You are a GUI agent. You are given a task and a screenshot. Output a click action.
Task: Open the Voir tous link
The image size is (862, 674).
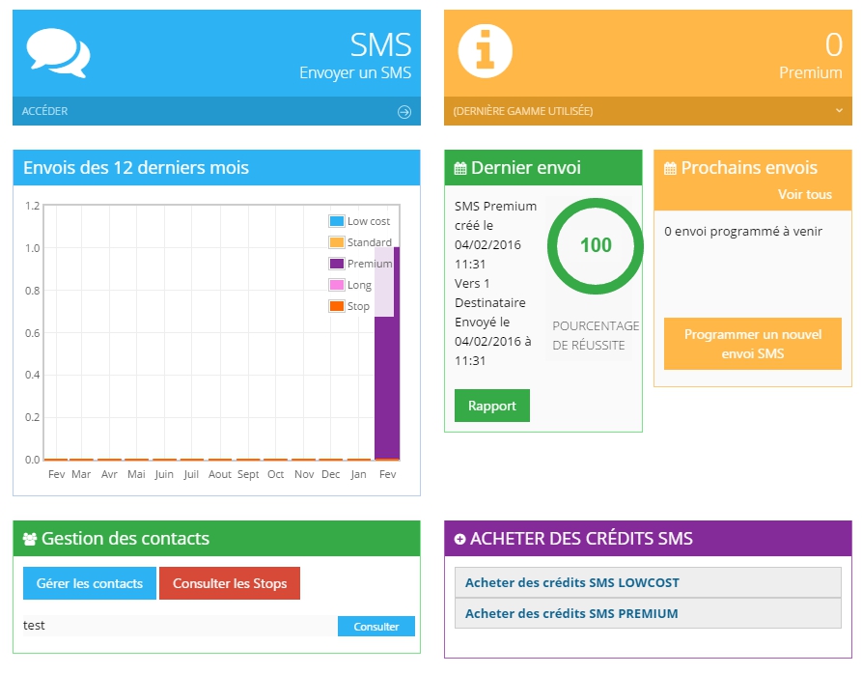pos(804,194)
